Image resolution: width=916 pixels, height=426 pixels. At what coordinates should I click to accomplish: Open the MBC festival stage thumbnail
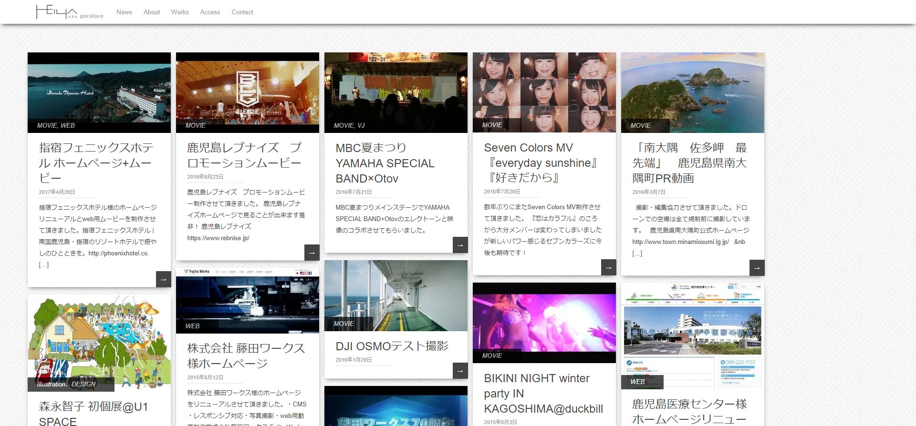tap(396, 92)
